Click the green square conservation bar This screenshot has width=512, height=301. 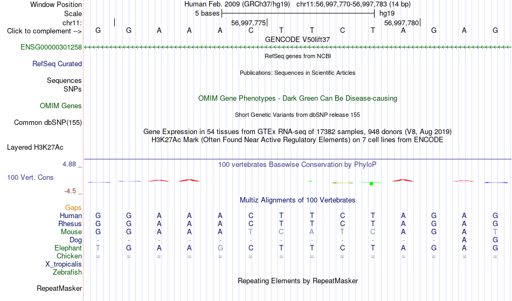(371, 183)
